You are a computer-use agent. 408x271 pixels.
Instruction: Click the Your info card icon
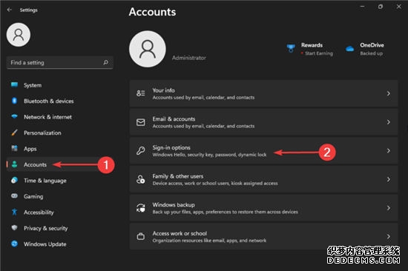coord(141,93)
